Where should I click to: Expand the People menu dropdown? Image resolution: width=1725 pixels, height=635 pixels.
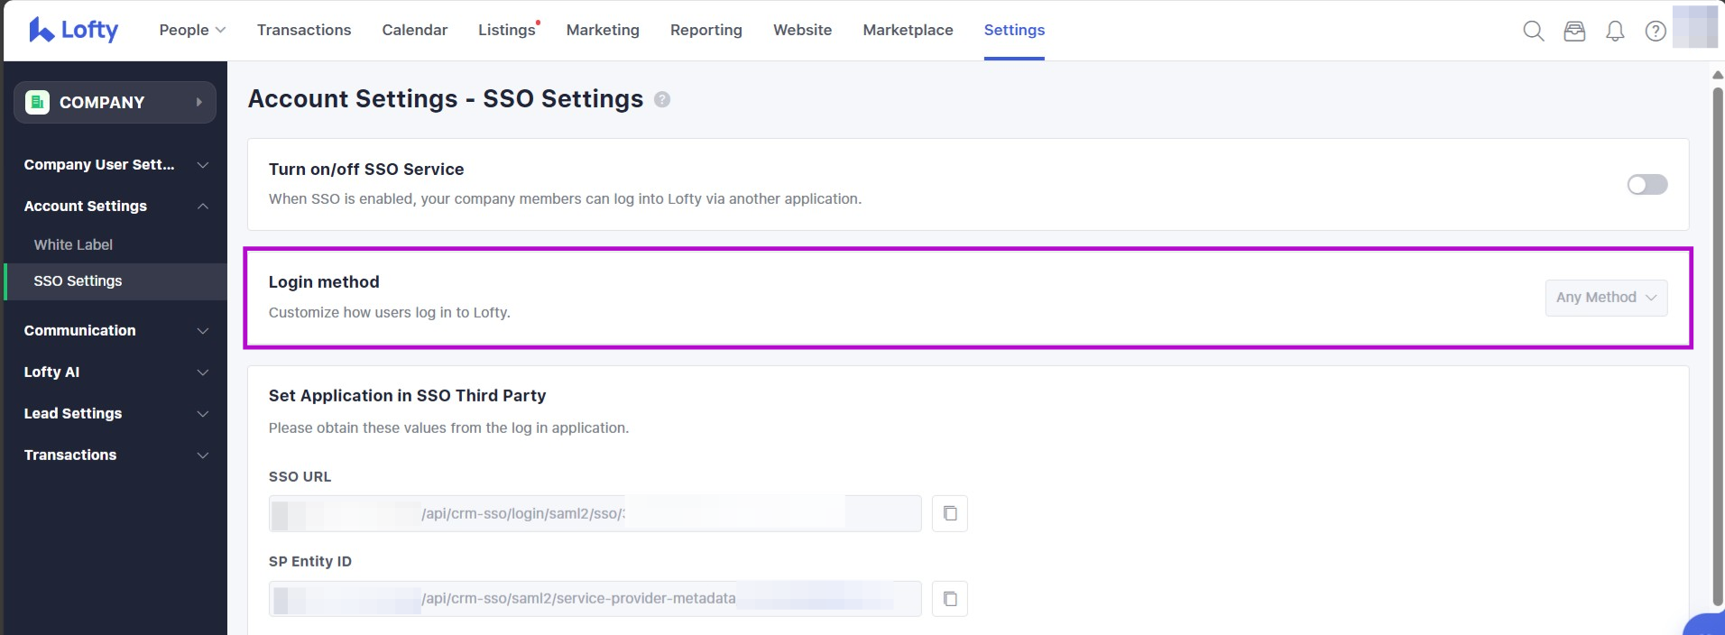(192, 30)
